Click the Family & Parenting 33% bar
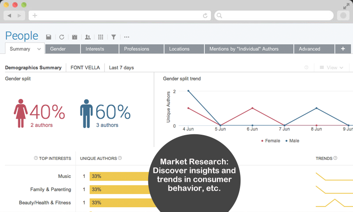Screen dimensions: 353x212 (119, 189)
